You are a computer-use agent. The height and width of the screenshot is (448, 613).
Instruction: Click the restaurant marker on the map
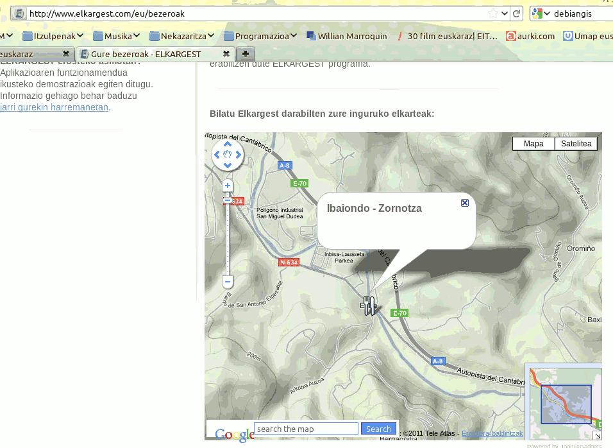point(369,305)
